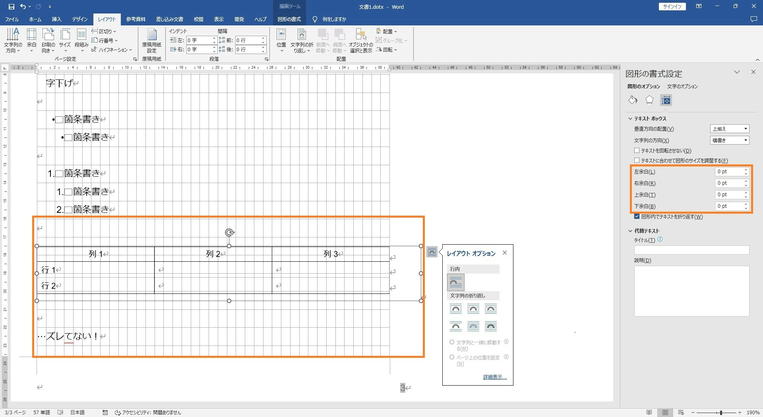The width and height of the screenshot is (763, 417).
Task: Switch to the 参考資料 ribbon tab
Action: click(136, 19)
